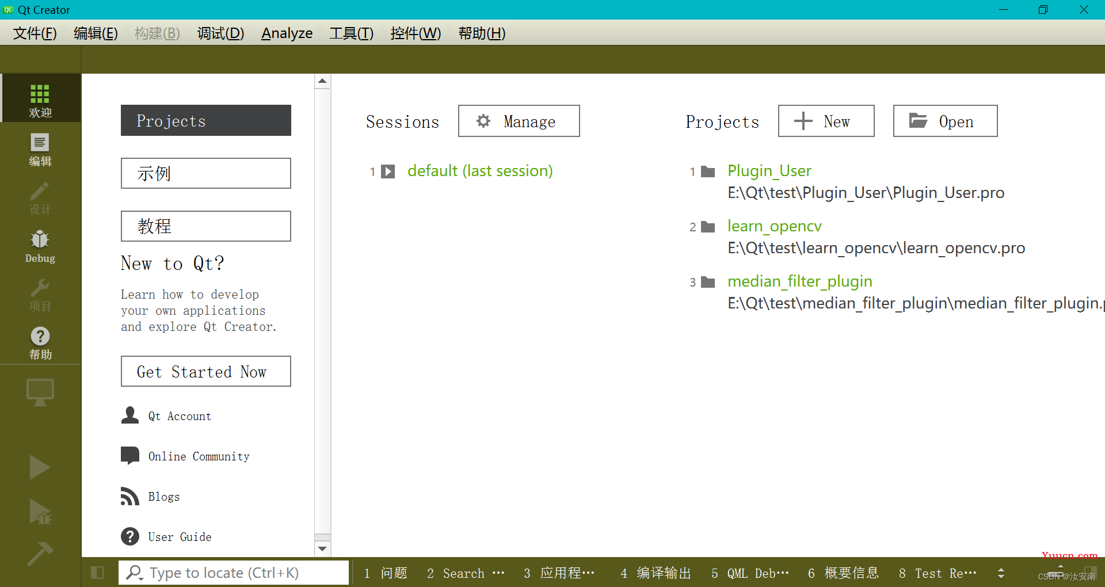Open the 帮助(H) menu
The height and width of the screenshot is (587, 1105).
(x=482, y=33)
